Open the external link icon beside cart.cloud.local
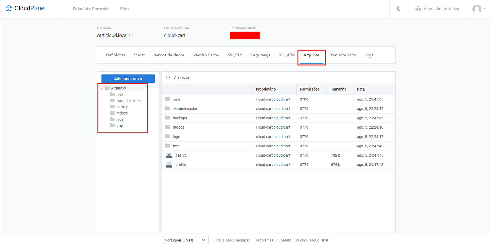Viewport: 491px width, 245px height. point(131,36)
